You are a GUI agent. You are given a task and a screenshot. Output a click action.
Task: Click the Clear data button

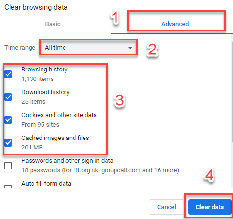pyautogui.click(x=210, y=207)
